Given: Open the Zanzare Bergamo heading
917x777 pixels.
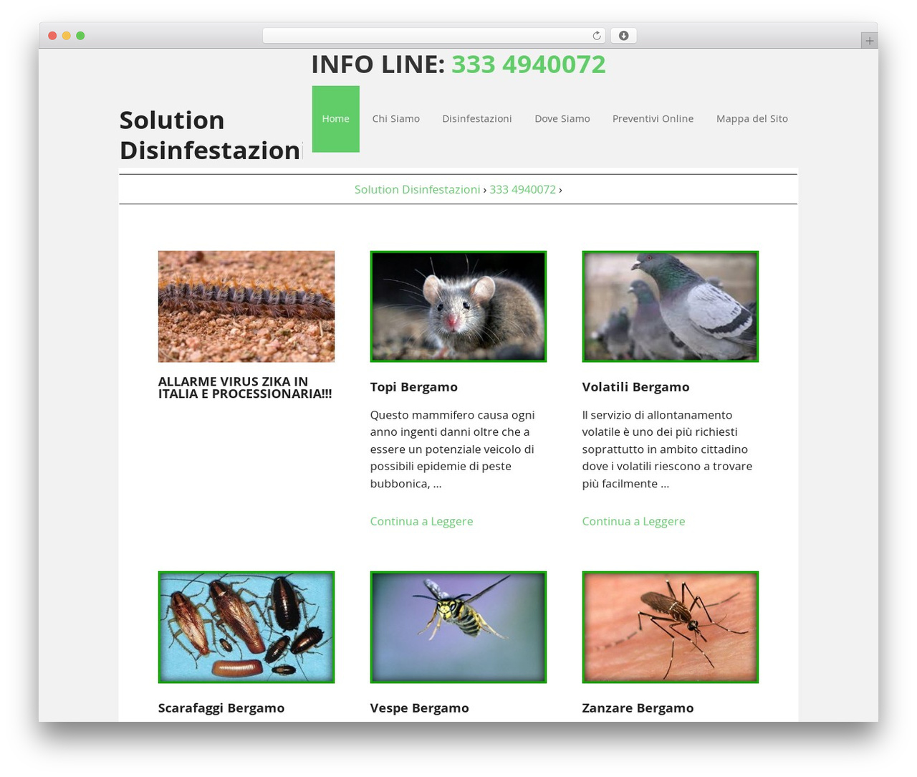Looking at the screenshot, I should [x=638, y=708].
